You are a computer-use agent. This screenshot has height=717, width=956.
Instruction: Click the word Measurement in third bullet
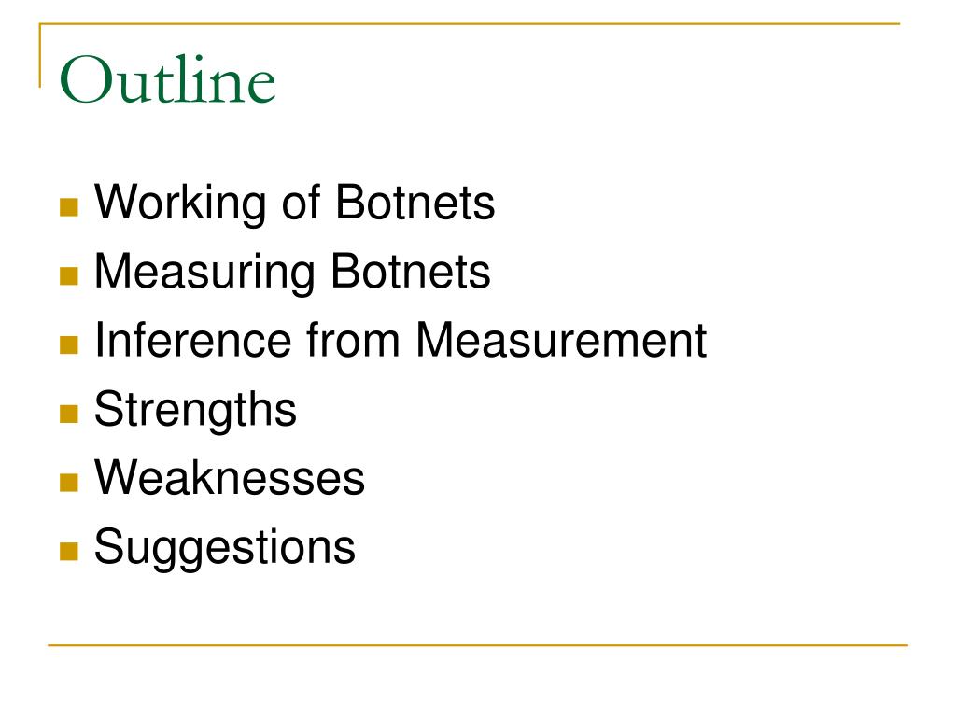561,340
